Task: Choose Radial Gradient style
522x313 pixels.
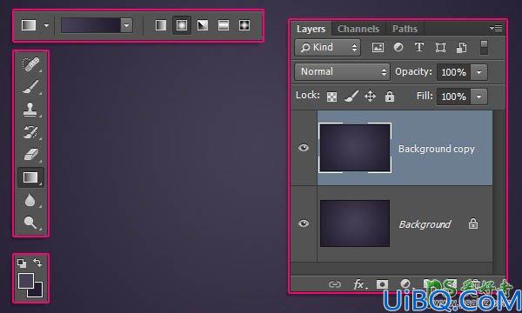Action: point(182,25)
